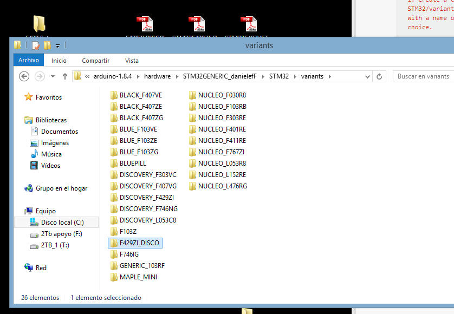Select the DISCOVERY_F303VC folder icon
This screenshot has width=454, height=314.
[x=114, y=175]
